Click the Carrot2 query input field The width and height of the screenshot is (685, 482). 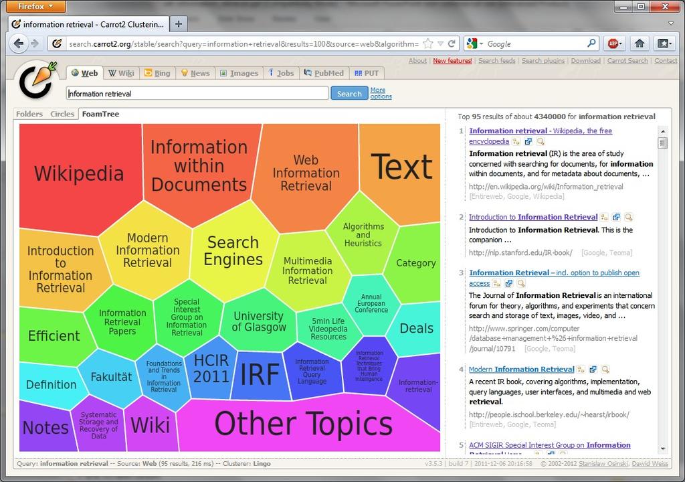[x=197, y=93]
